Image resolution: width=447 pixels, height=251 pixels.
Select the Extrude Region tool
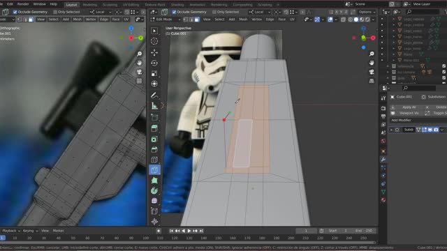(x=154, y=128)
